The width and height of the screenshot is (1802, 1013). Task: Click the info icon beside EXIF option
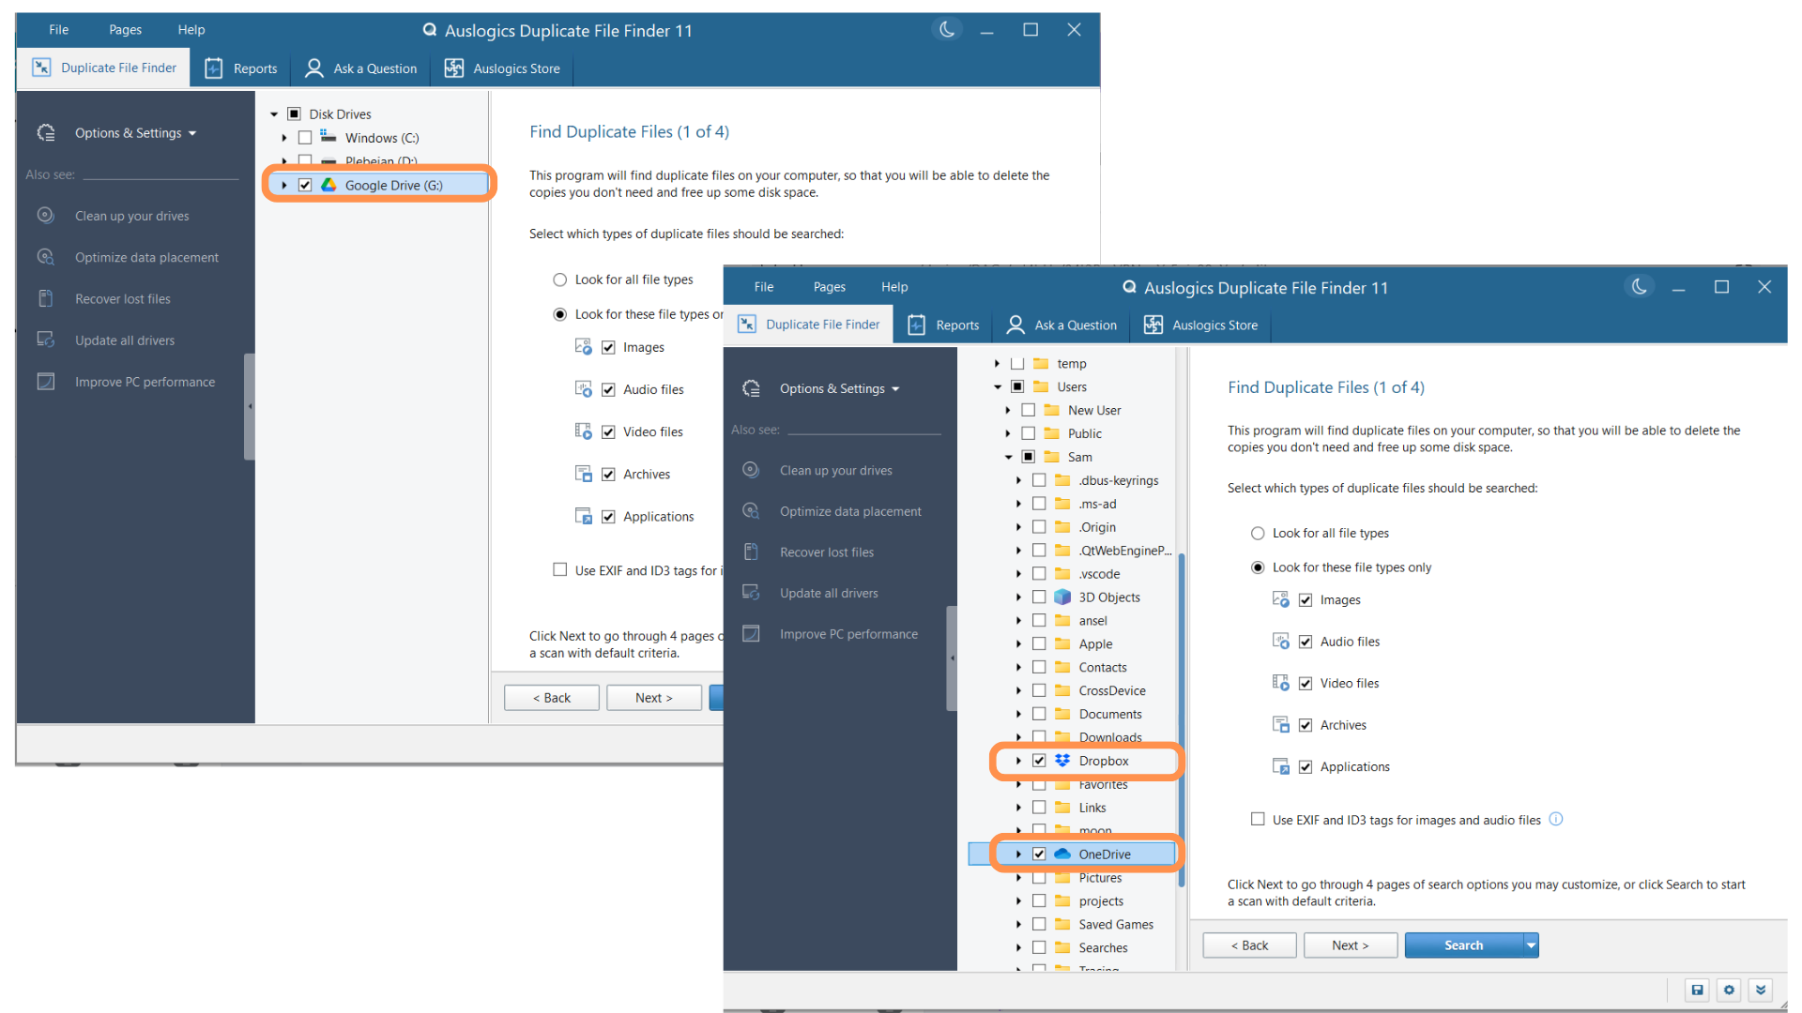coord(1555,819)
